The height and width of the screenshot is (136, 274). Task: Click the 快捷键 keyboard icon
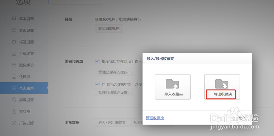[14, 77]
